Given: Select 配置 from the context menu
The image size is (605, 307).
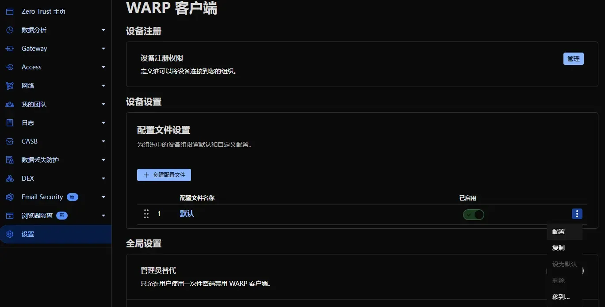Looking at the screenshot, I should (x=558, y=231).
